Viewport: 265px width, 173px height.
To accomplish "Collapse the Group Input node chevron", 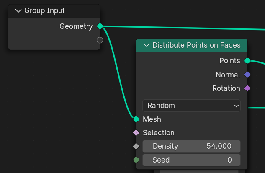I will pos(18,11).
